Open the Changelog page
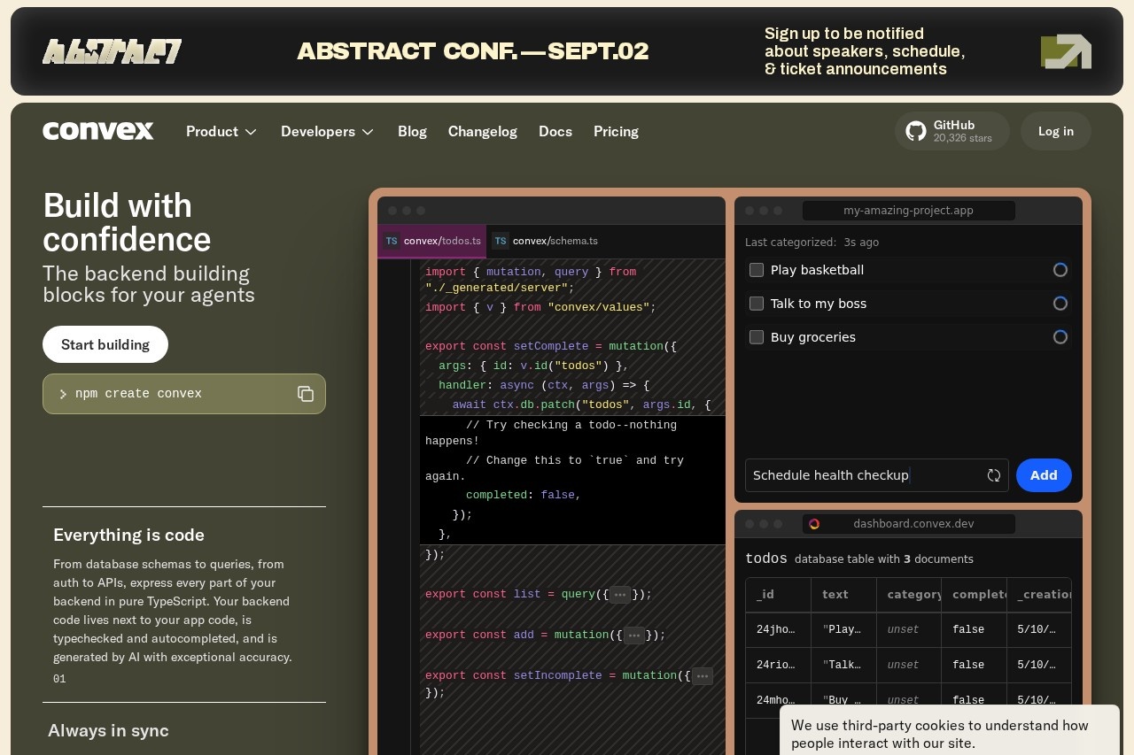 click(483, 131)
